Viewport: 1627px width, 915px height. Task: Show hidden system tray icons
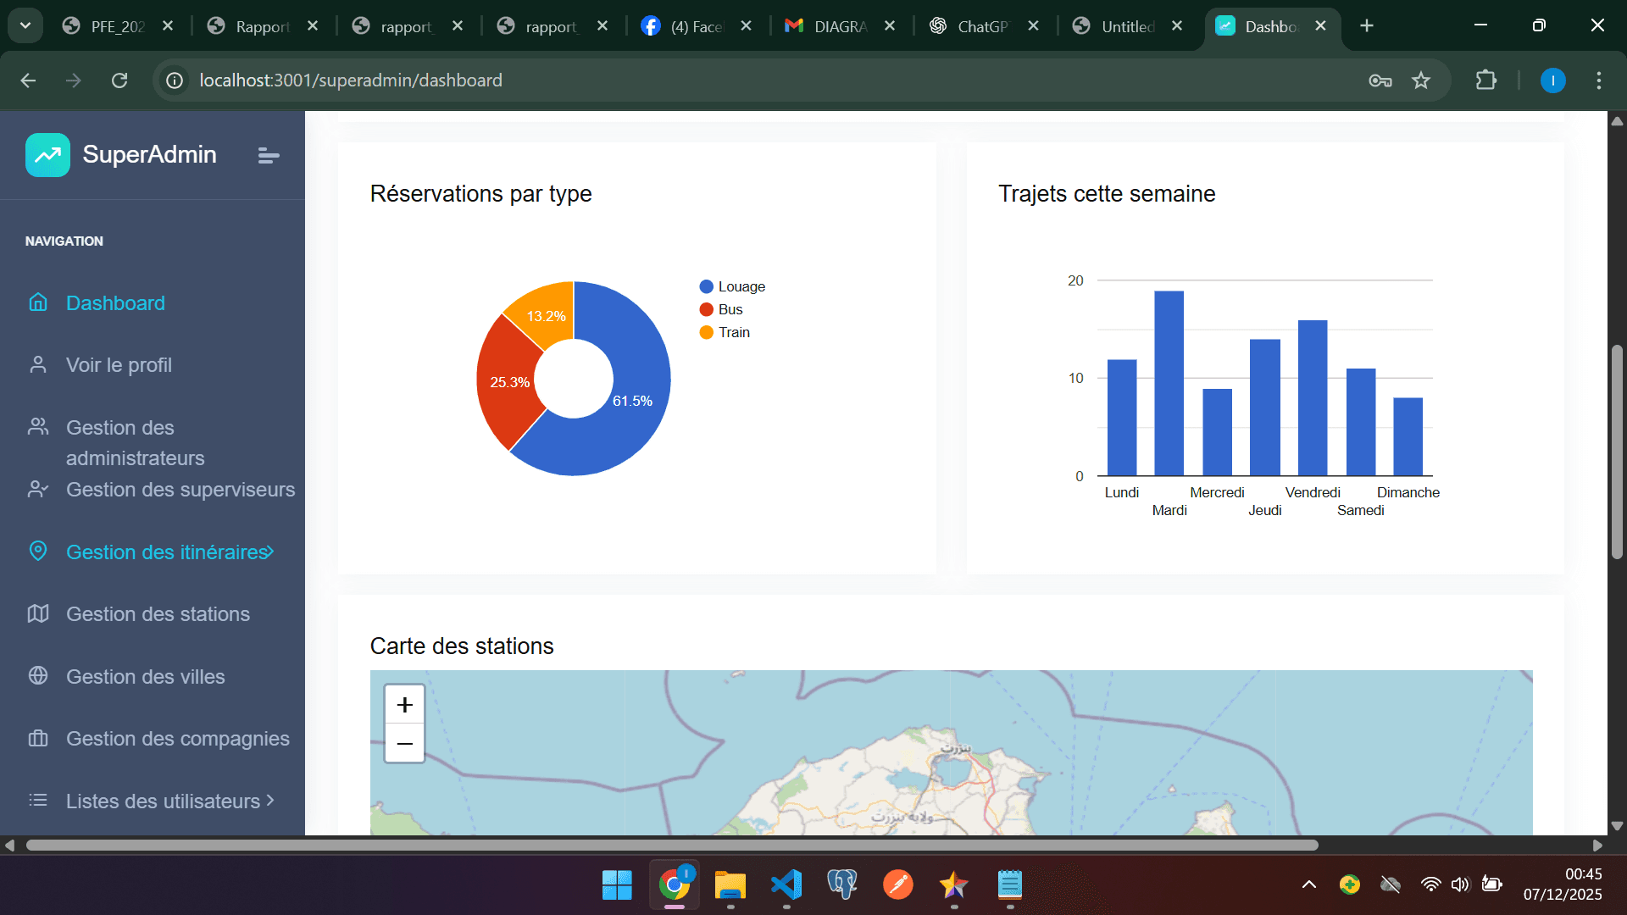pos(1309,884)
